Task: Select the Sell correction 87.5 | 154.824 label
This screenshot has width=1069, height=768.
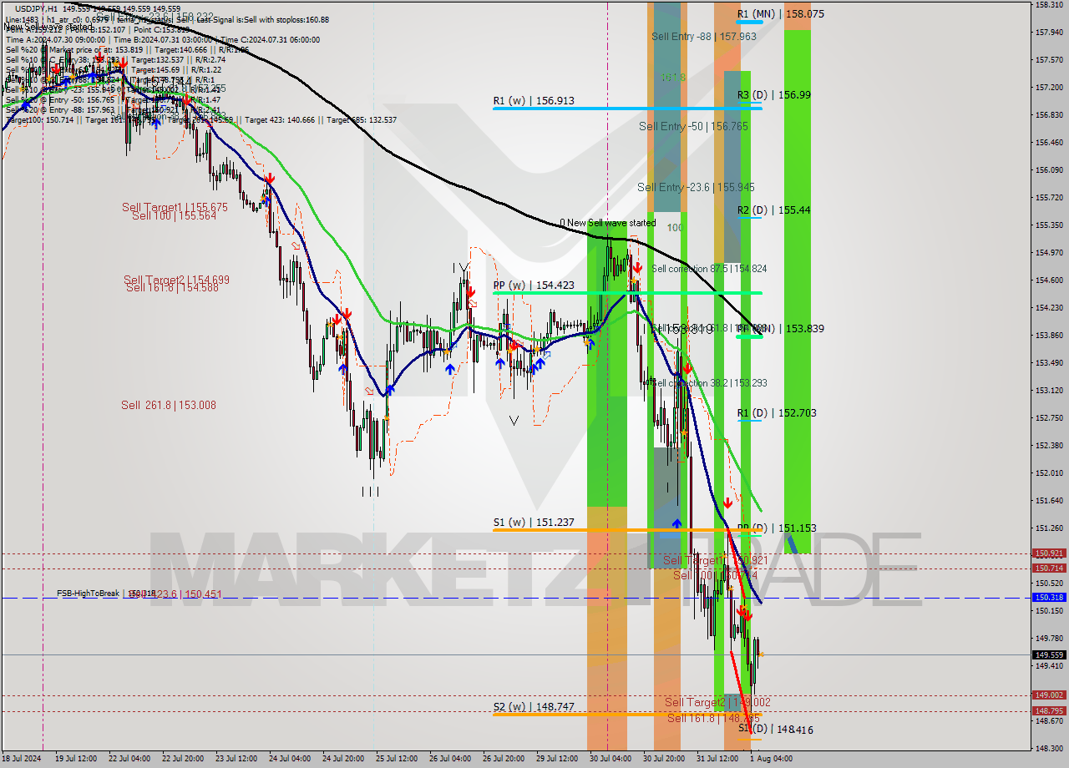Action: pos(709,269)
